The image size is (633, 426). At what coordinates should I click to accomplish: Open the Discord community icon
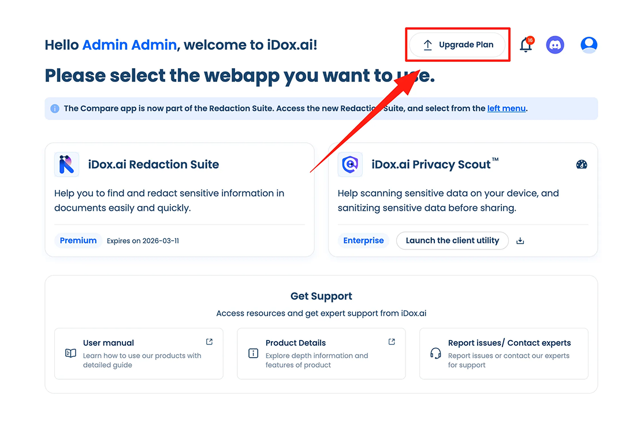[555, 45]
